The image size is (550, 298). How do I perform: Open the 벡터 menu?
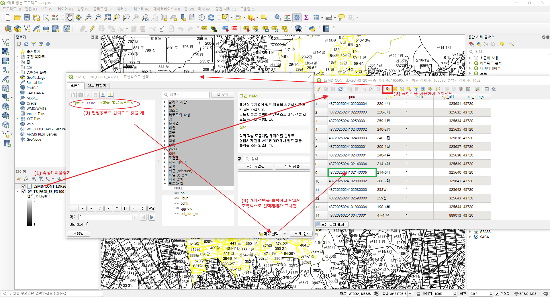(123, 9)
